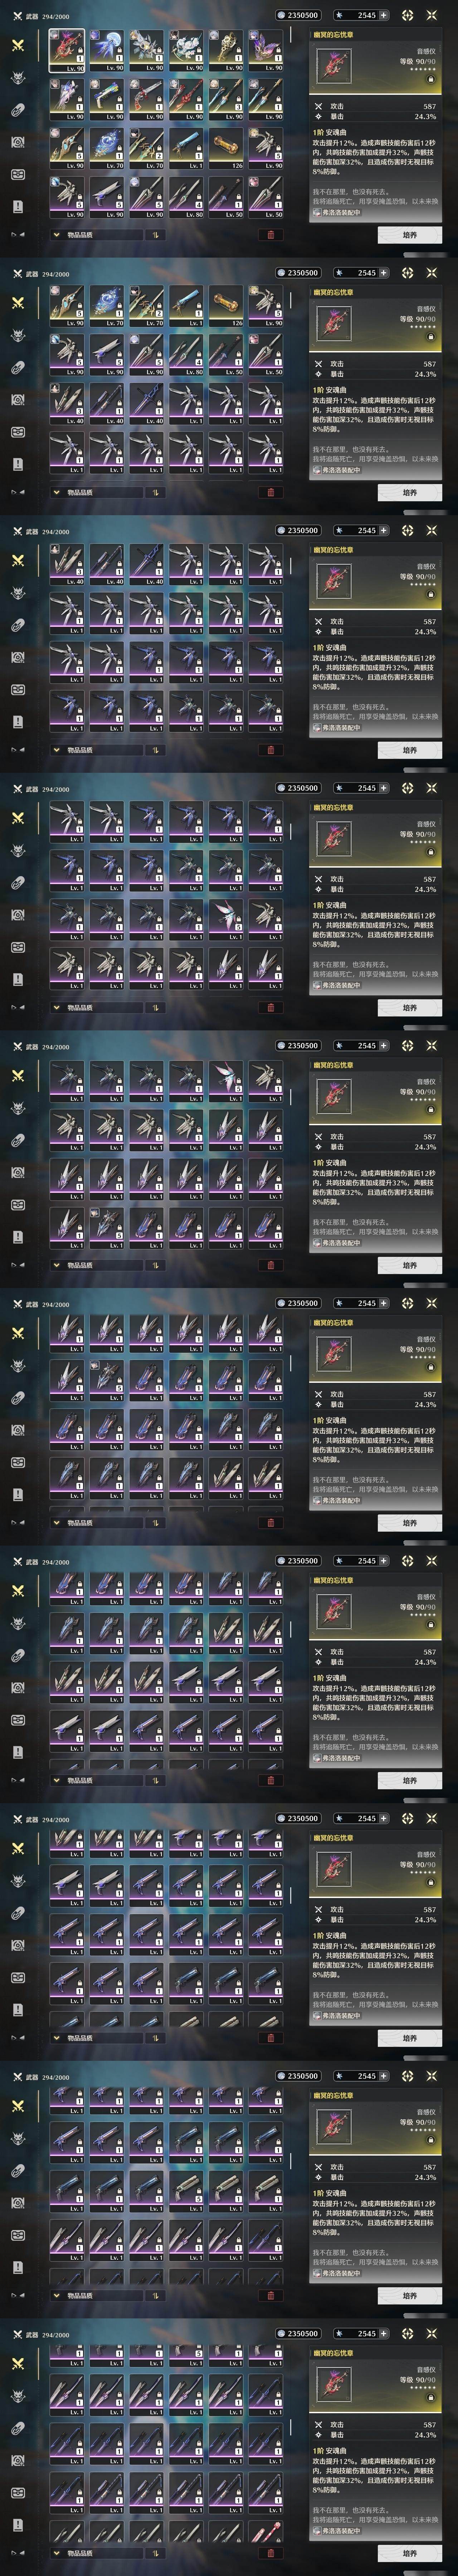This screenshot has width=458, height=2576.
Task: Click the red trash discard icon in the topmost panel
Action: click(x=270, y=235)
